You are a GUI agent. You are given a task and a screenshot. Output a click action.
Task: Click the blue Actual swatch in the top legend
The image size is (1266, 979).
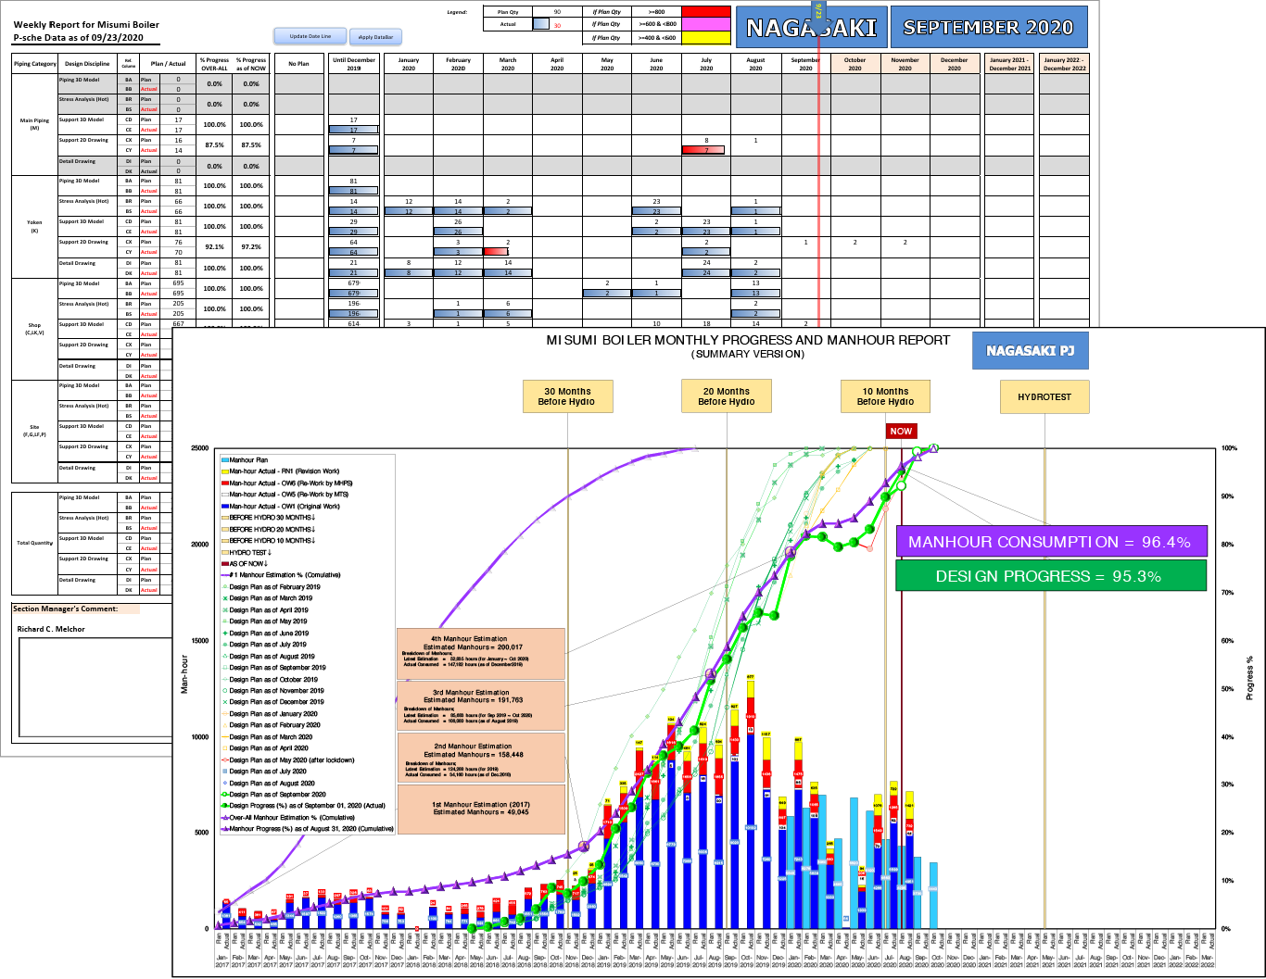coord(542,25)
